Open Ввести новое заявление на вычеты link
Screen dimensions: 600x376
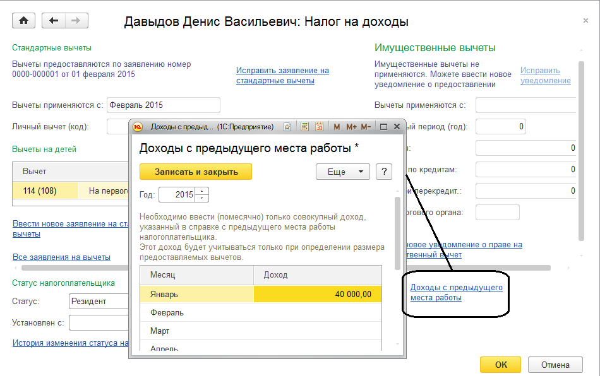pyautogui.click(x=70, y=228)
